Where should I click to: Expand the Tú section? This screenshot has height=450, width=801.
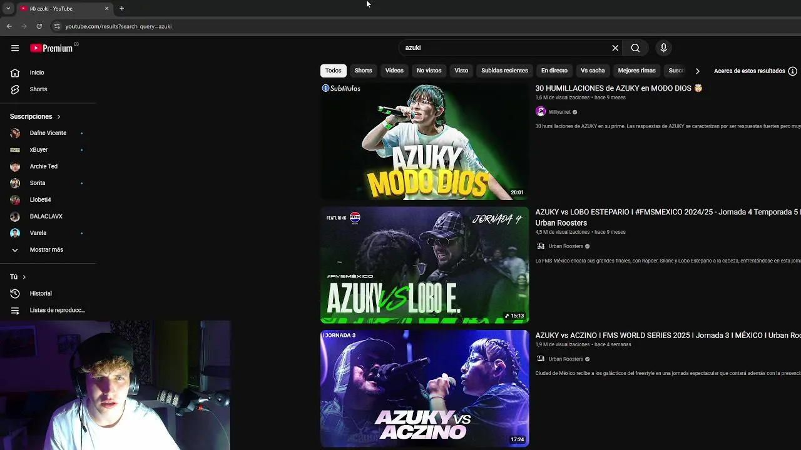pyautogui.click(x=18, y=277)
